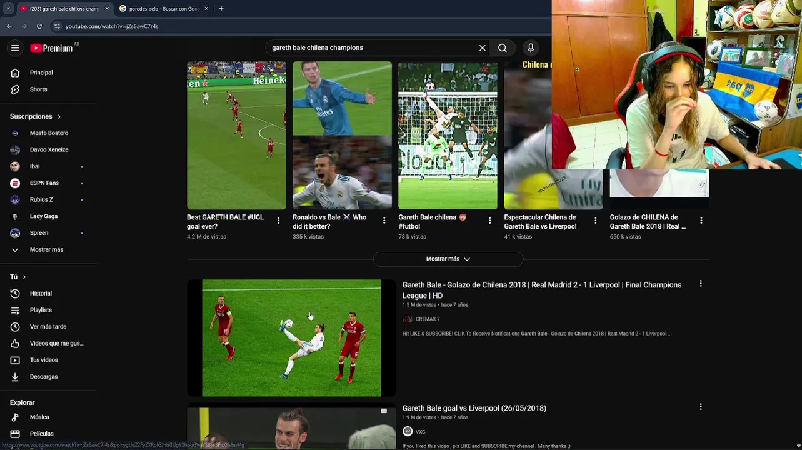This screenshot has width=802, height=450.
Task: Clear the search box with X icon
Action: pyautogui.click(x=482, y=48)
